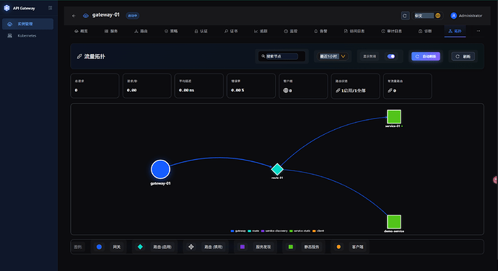The width and height of the screenshot is (498, 271).
Task: Open the 认证 tab
Action: tap(201, 31)
